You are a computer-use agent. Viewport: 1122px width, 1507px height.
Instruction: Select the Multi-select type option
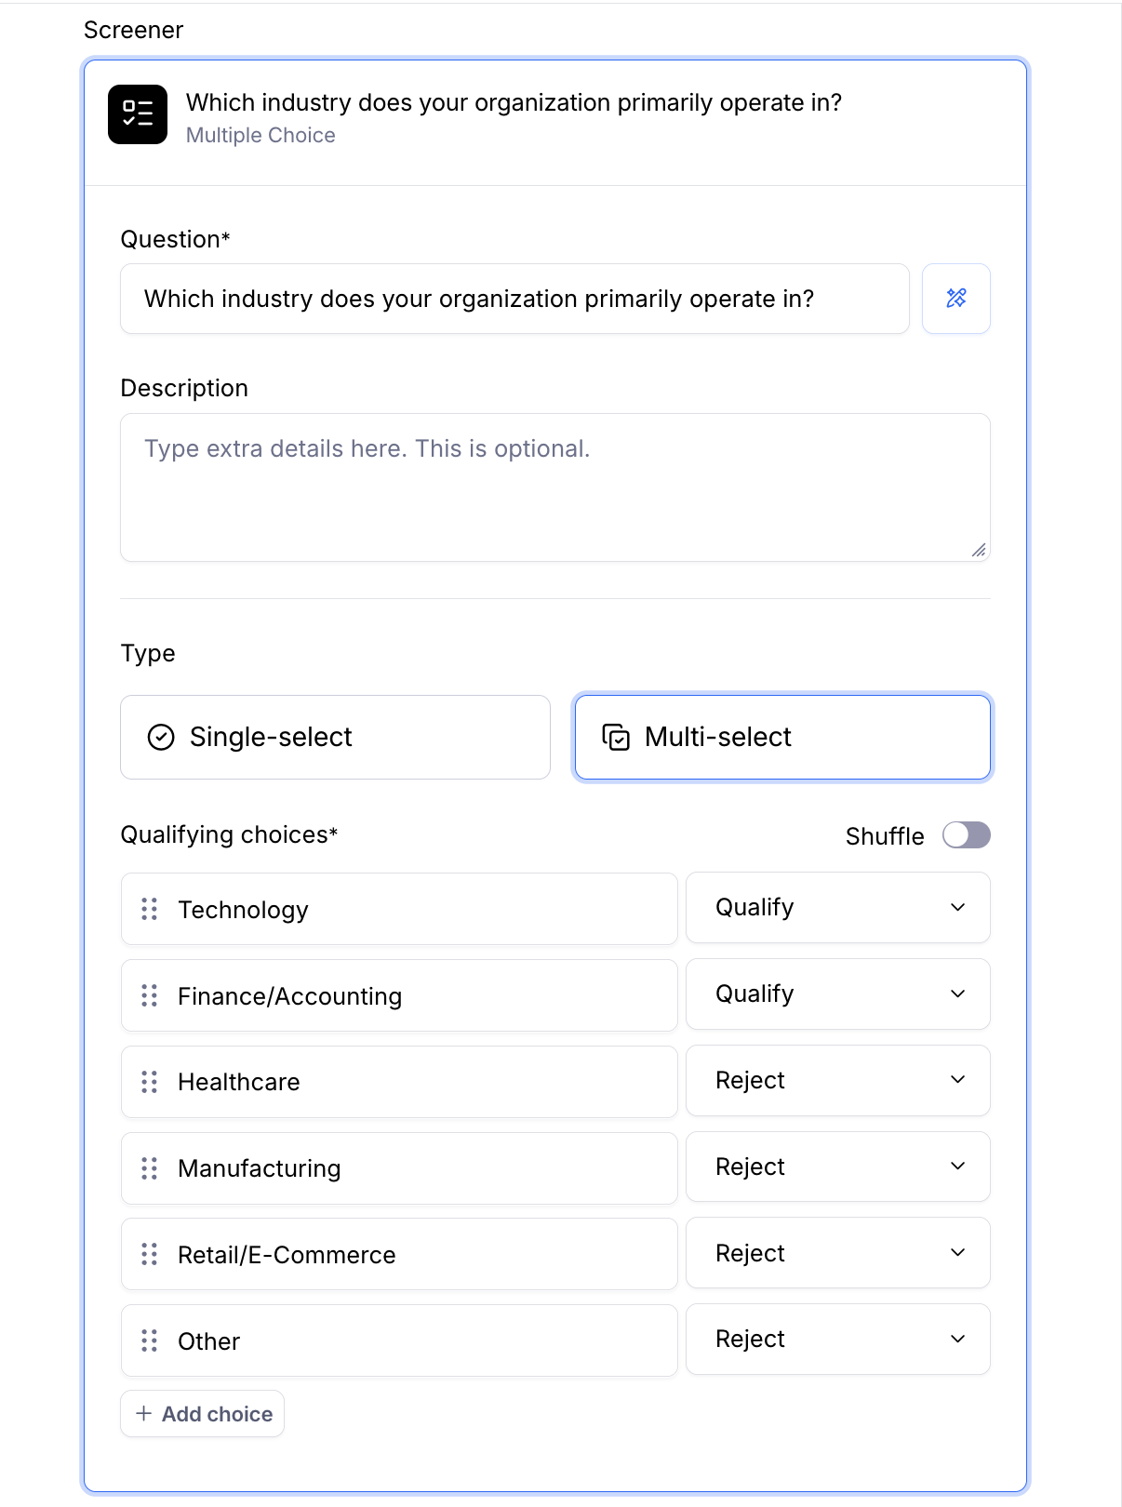[782, 737]
